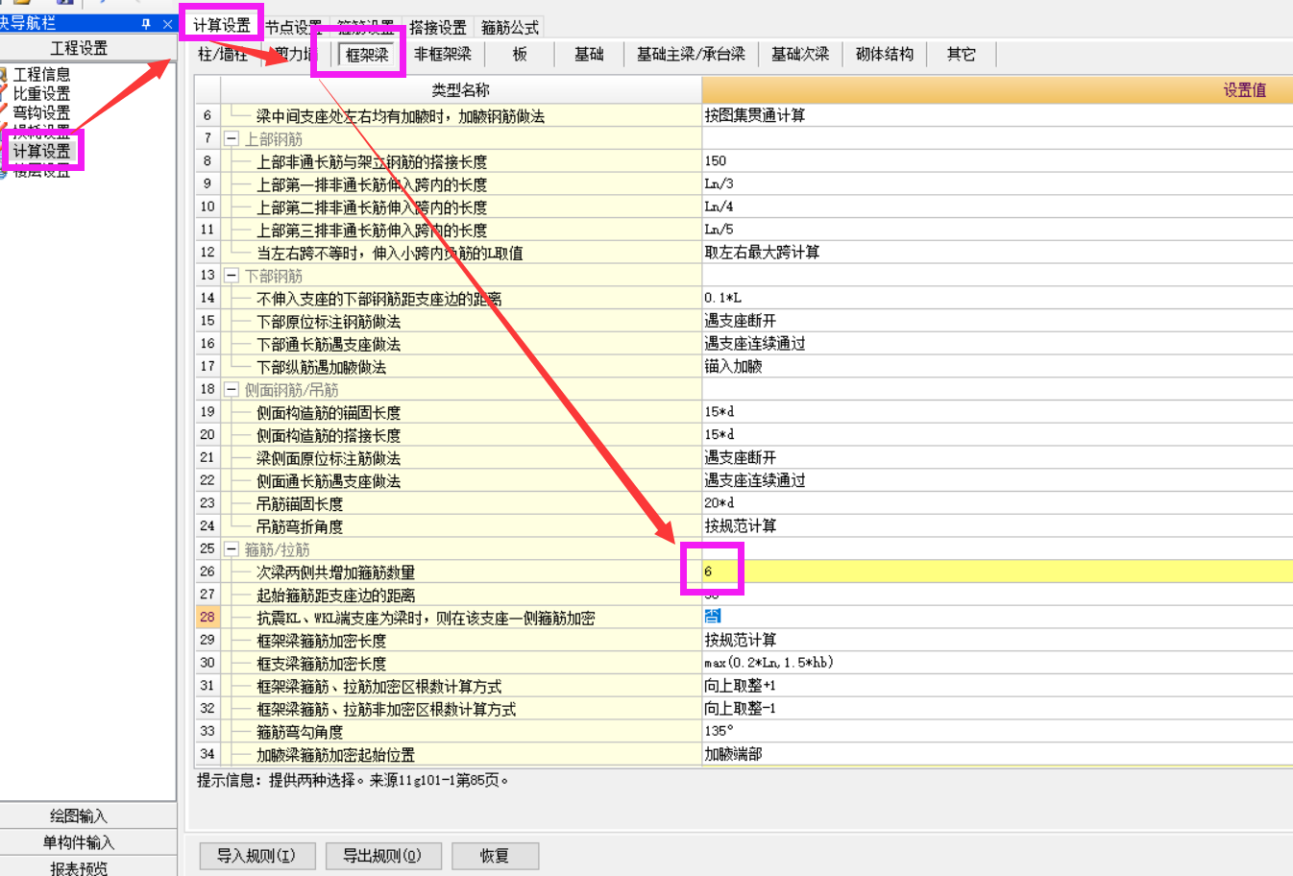Select the 砌体结构 sub-tab
Image resolution: width=1293 pixels, height=876 pixels.
pos(885,55)
